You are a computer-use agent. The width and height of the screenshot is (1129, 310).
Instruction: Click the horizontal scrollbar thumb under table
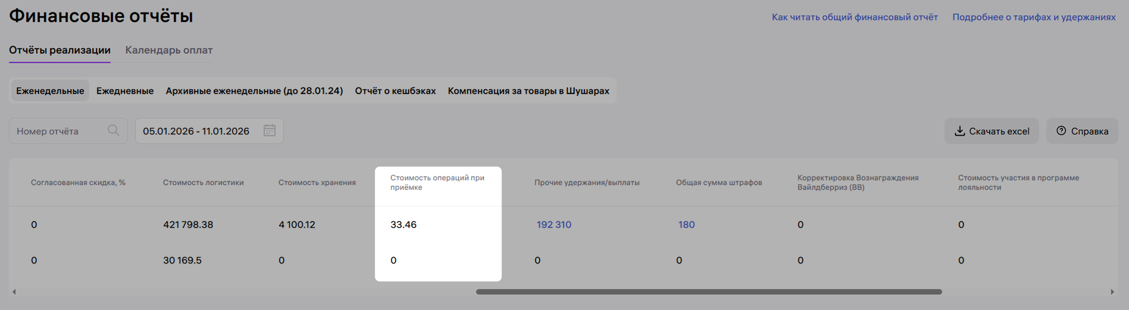(x=709, y=292)
